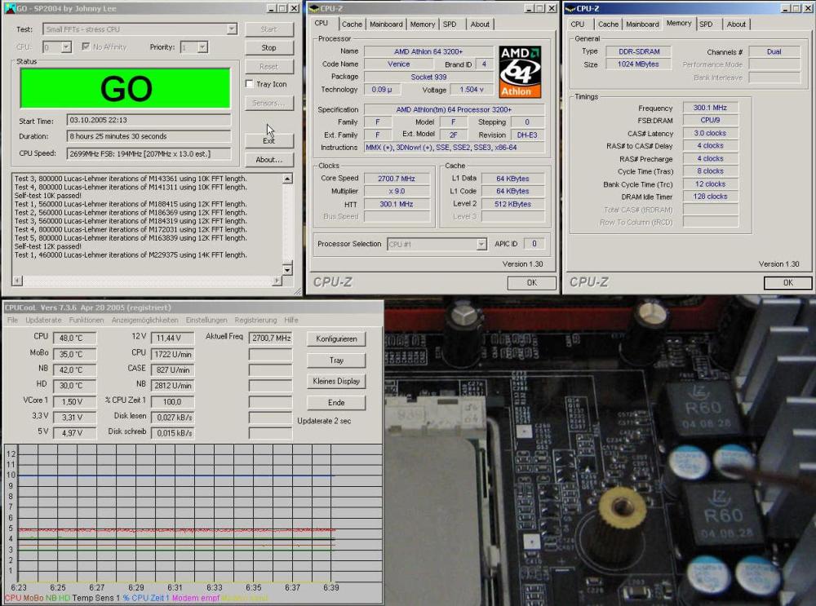The height and width of the screenshot is (606, 816).
Task: Open the CPU number dropdown in SP2004
Action: coord(66,47)
